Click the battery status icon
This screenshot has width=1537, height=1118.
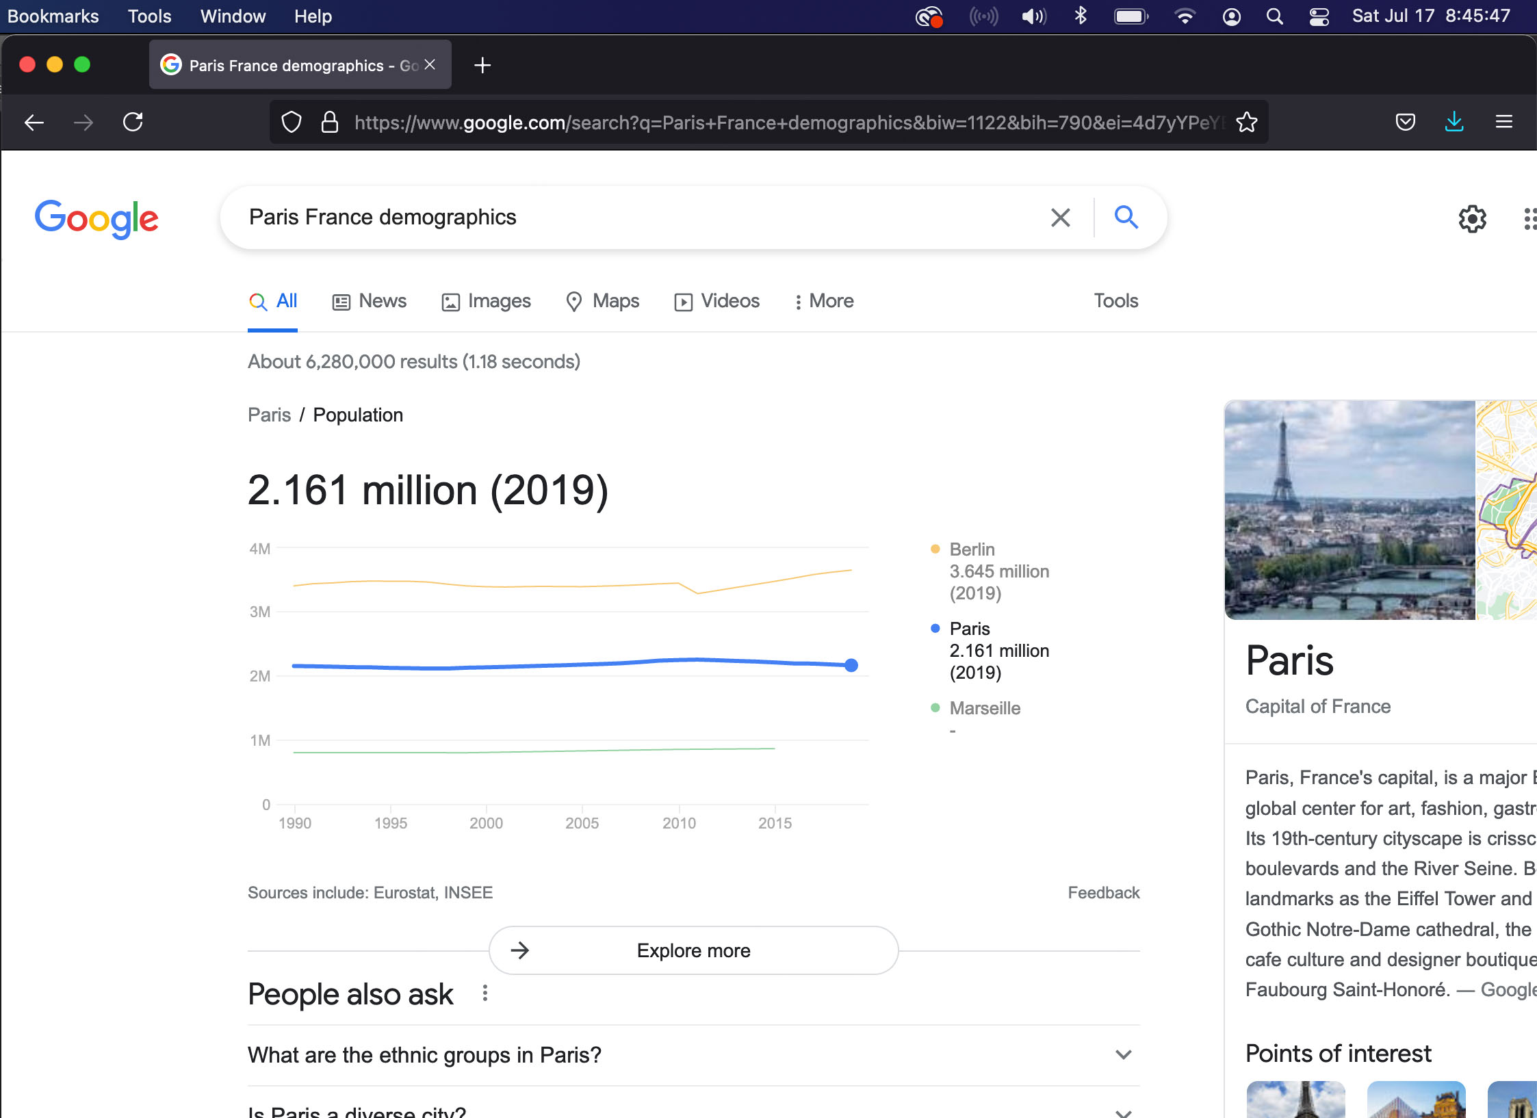[x=1131, y=16]
